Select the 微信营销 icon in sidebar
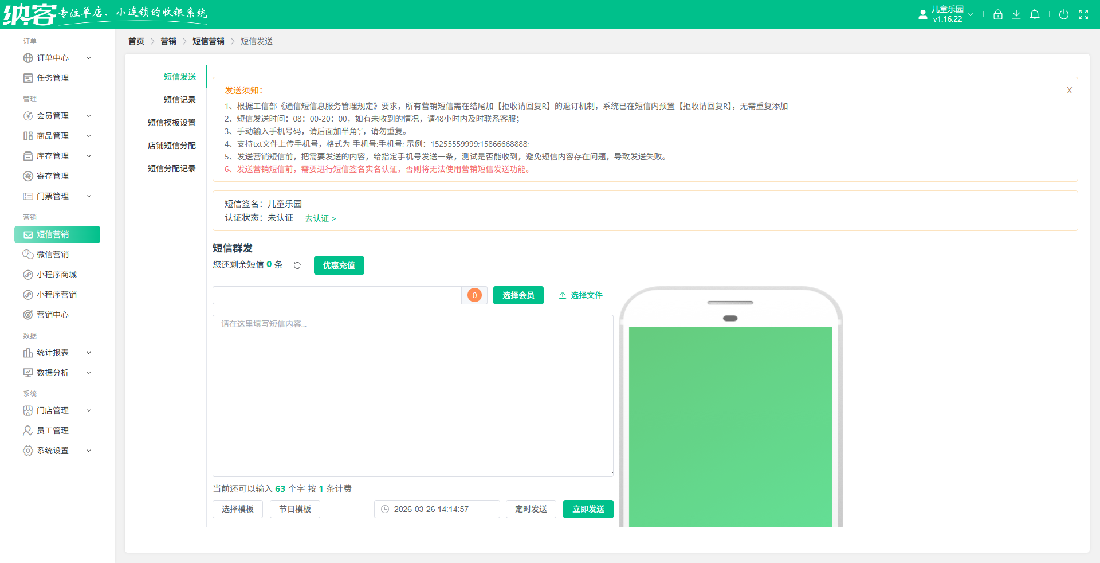The width and height of the screenshot is (1100, 563). click(28, 255)
